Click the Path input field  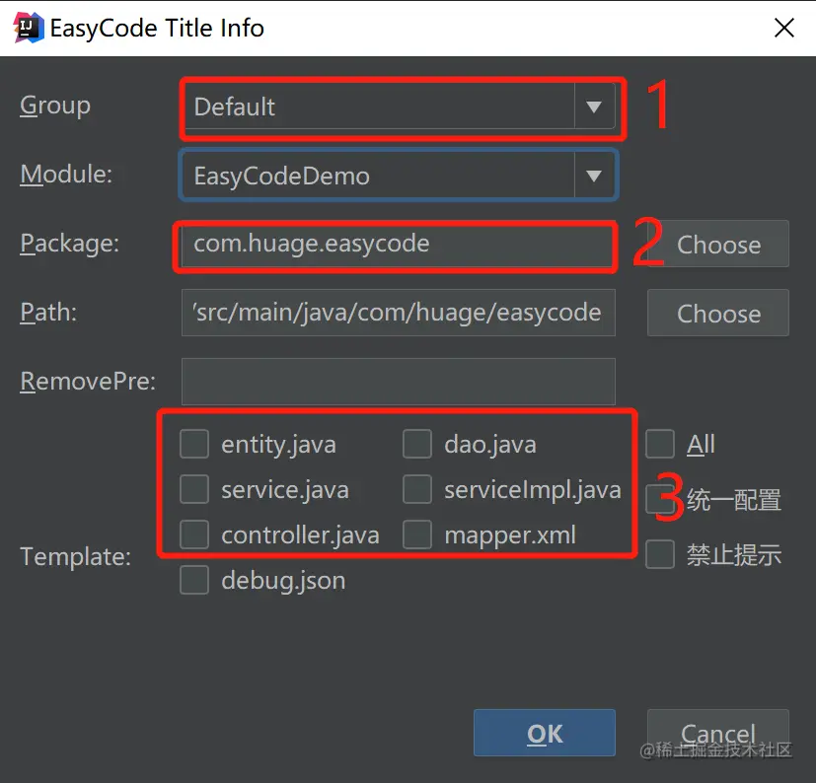[398, 313]
